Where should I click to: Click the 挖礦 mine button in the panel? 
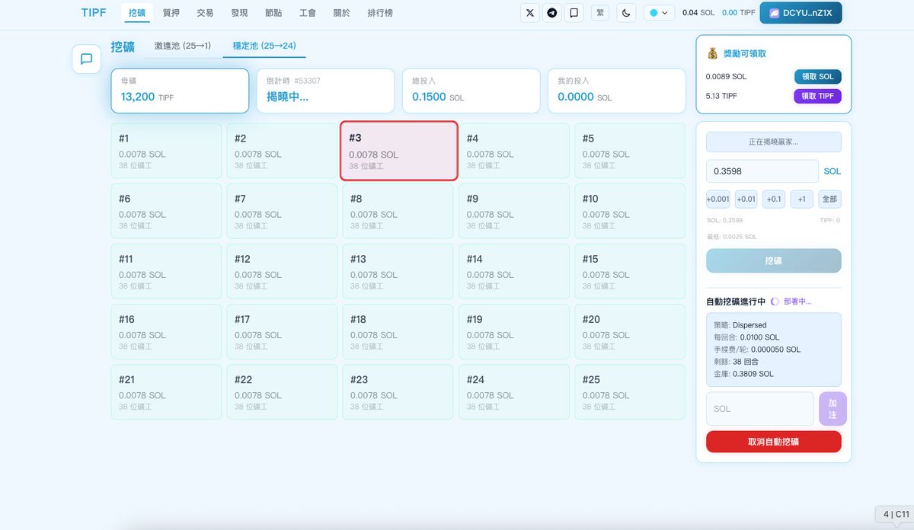(x=773, y=260)
